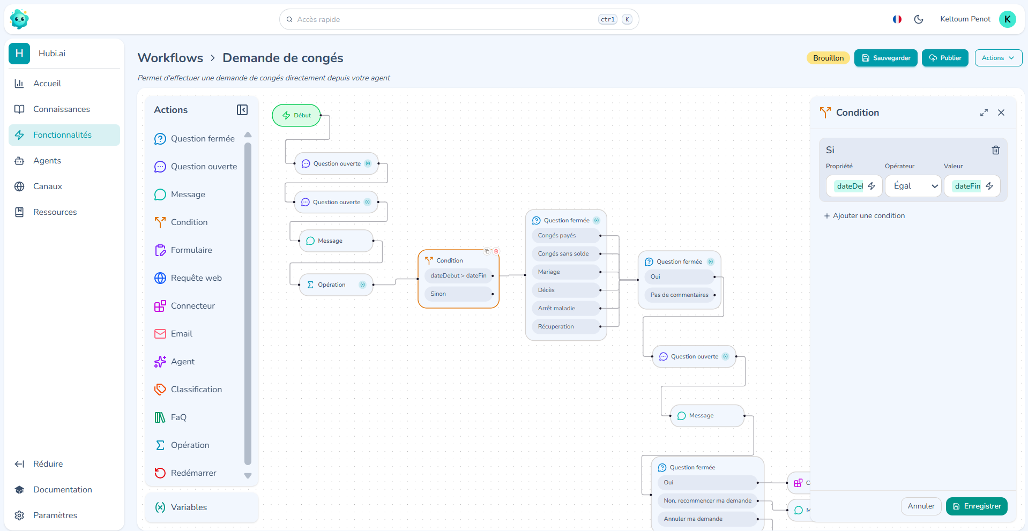This screenshot has width=1028, height=531.
Task: Expand the Condition side panel
Action: click(984, 113)
